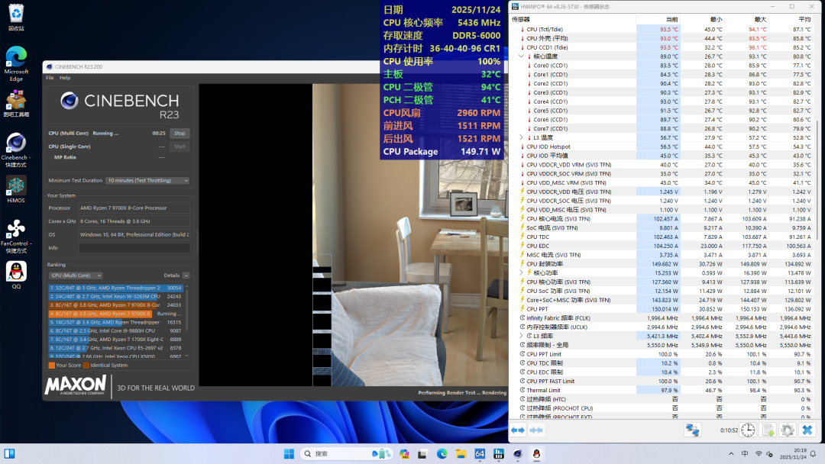Select the currently running 9700X ranking entry

[116, 314]
